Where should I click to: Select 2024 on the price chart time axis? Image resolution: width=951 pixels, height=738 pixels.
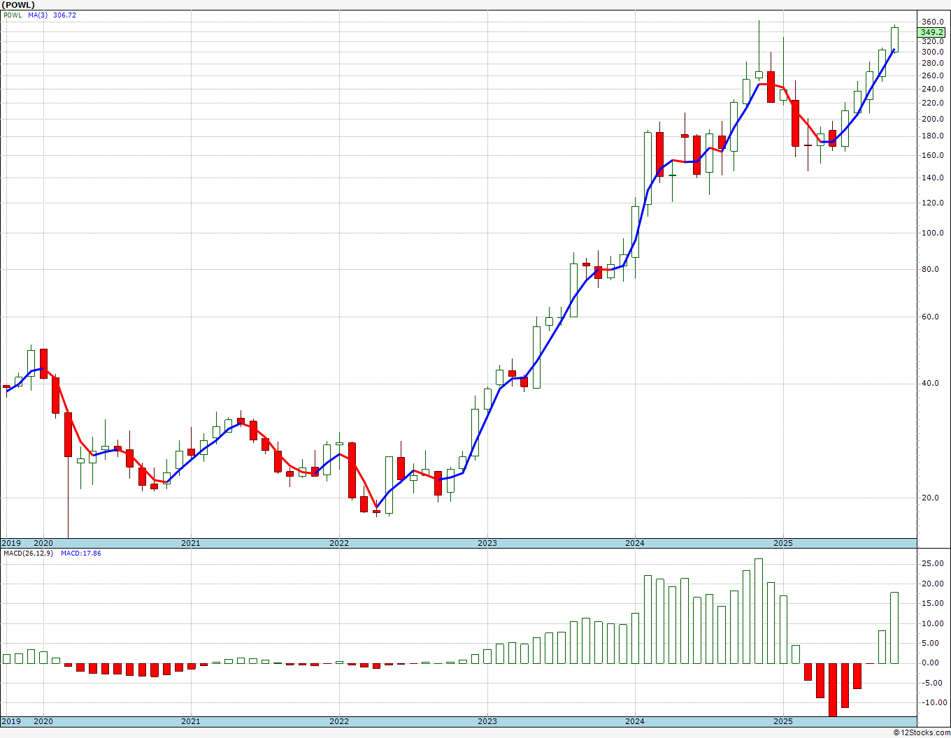(635, 543)
